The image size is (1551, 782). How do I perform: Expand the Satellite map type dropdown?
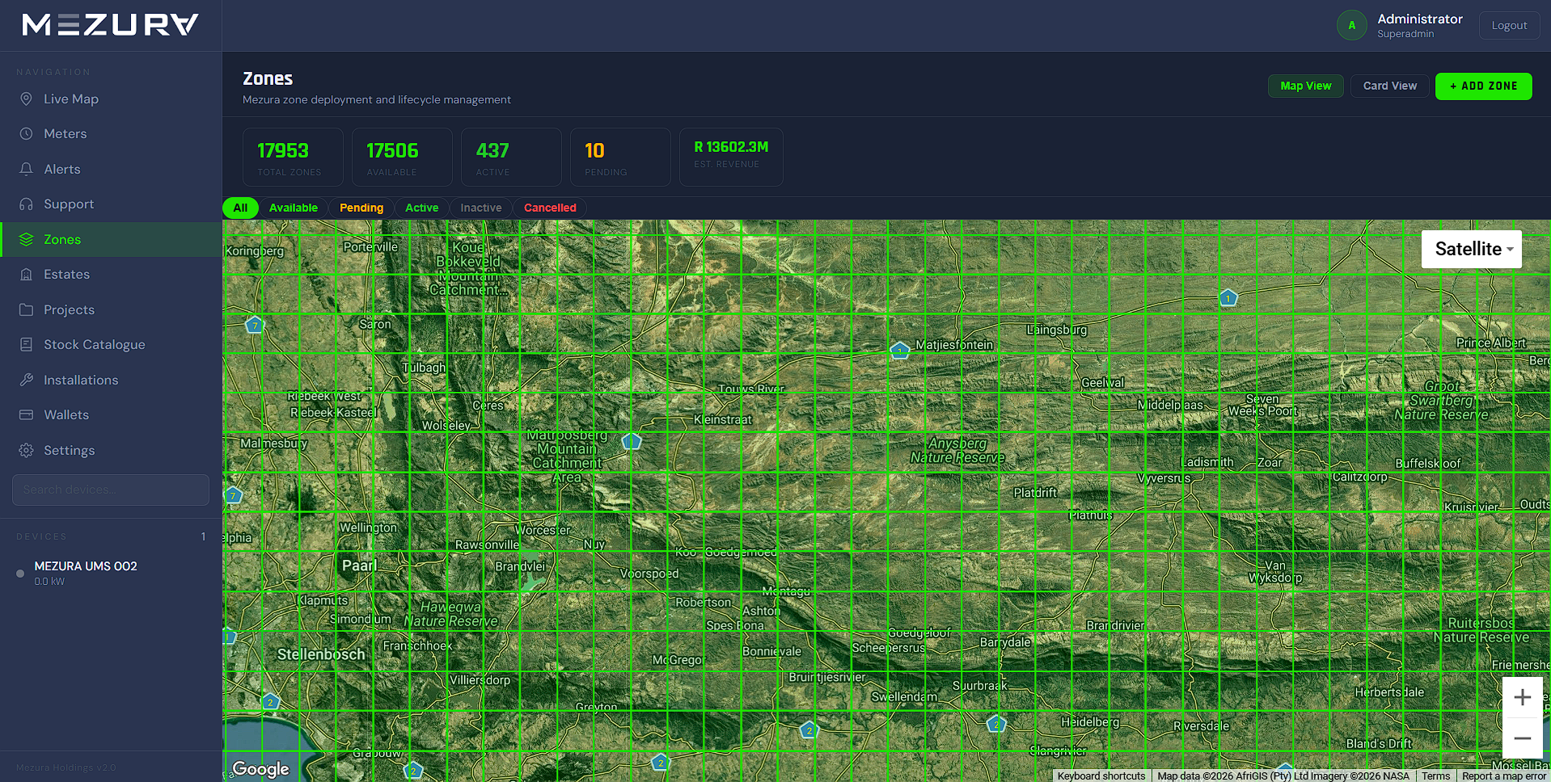click(x=1472, y=249)
